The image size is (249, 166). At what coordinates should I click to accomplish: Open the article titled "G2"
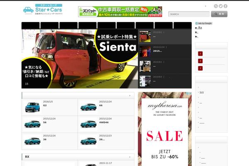[x=45, y=105]
